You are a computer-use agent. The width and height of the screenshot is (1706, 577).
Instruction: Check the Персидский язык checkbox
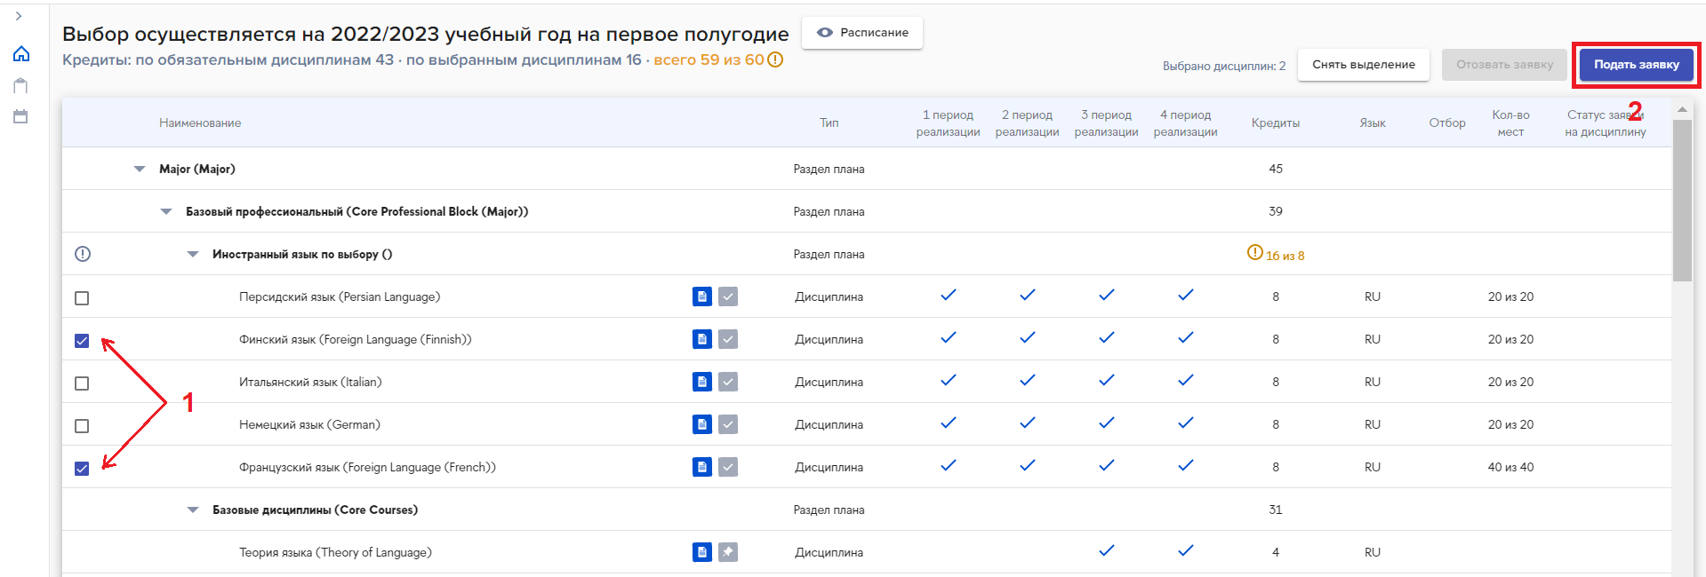pos(82,298)
